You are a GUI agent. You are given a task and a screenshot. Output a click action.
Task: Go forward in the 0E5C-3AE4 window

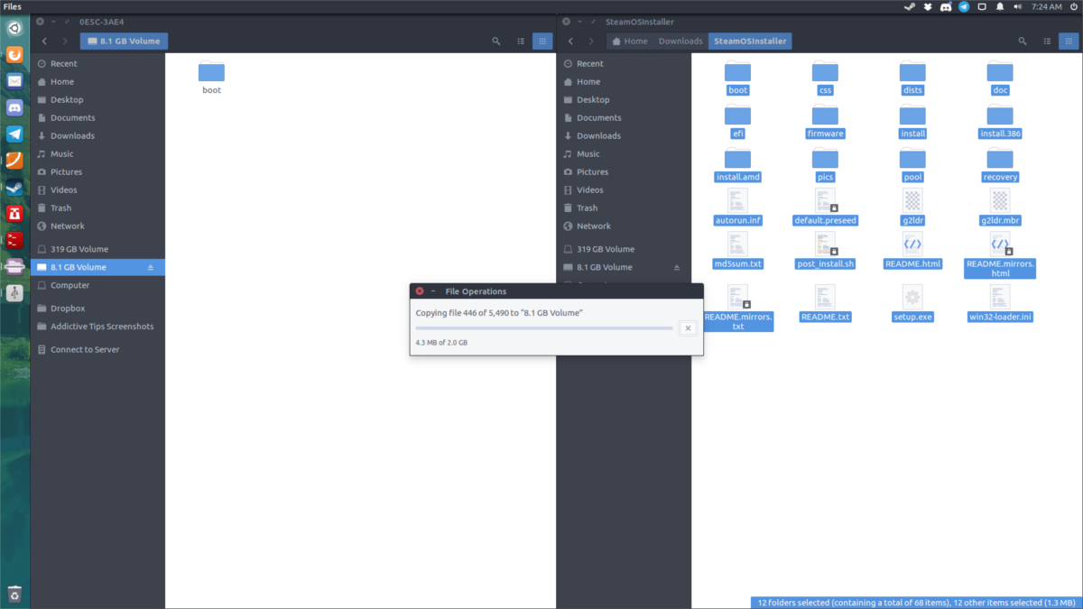[x=65, y=42]
